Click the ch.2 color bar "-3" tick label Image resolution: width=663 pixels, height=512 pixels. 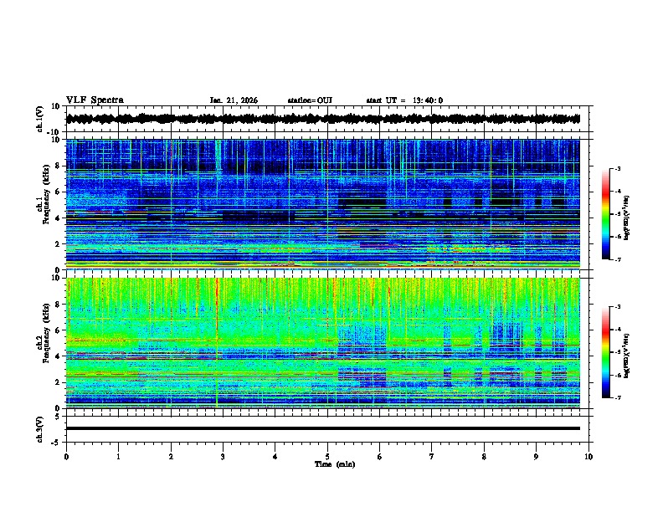click(x=617, y=307)
